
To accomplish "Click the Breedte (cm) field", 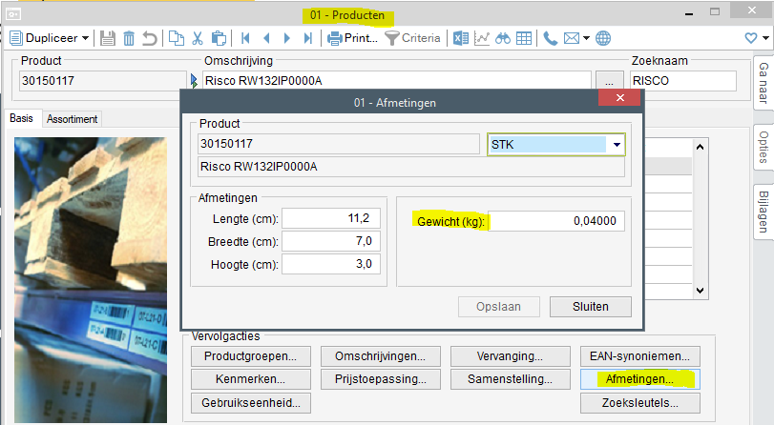I will click(x=331, y=241).
